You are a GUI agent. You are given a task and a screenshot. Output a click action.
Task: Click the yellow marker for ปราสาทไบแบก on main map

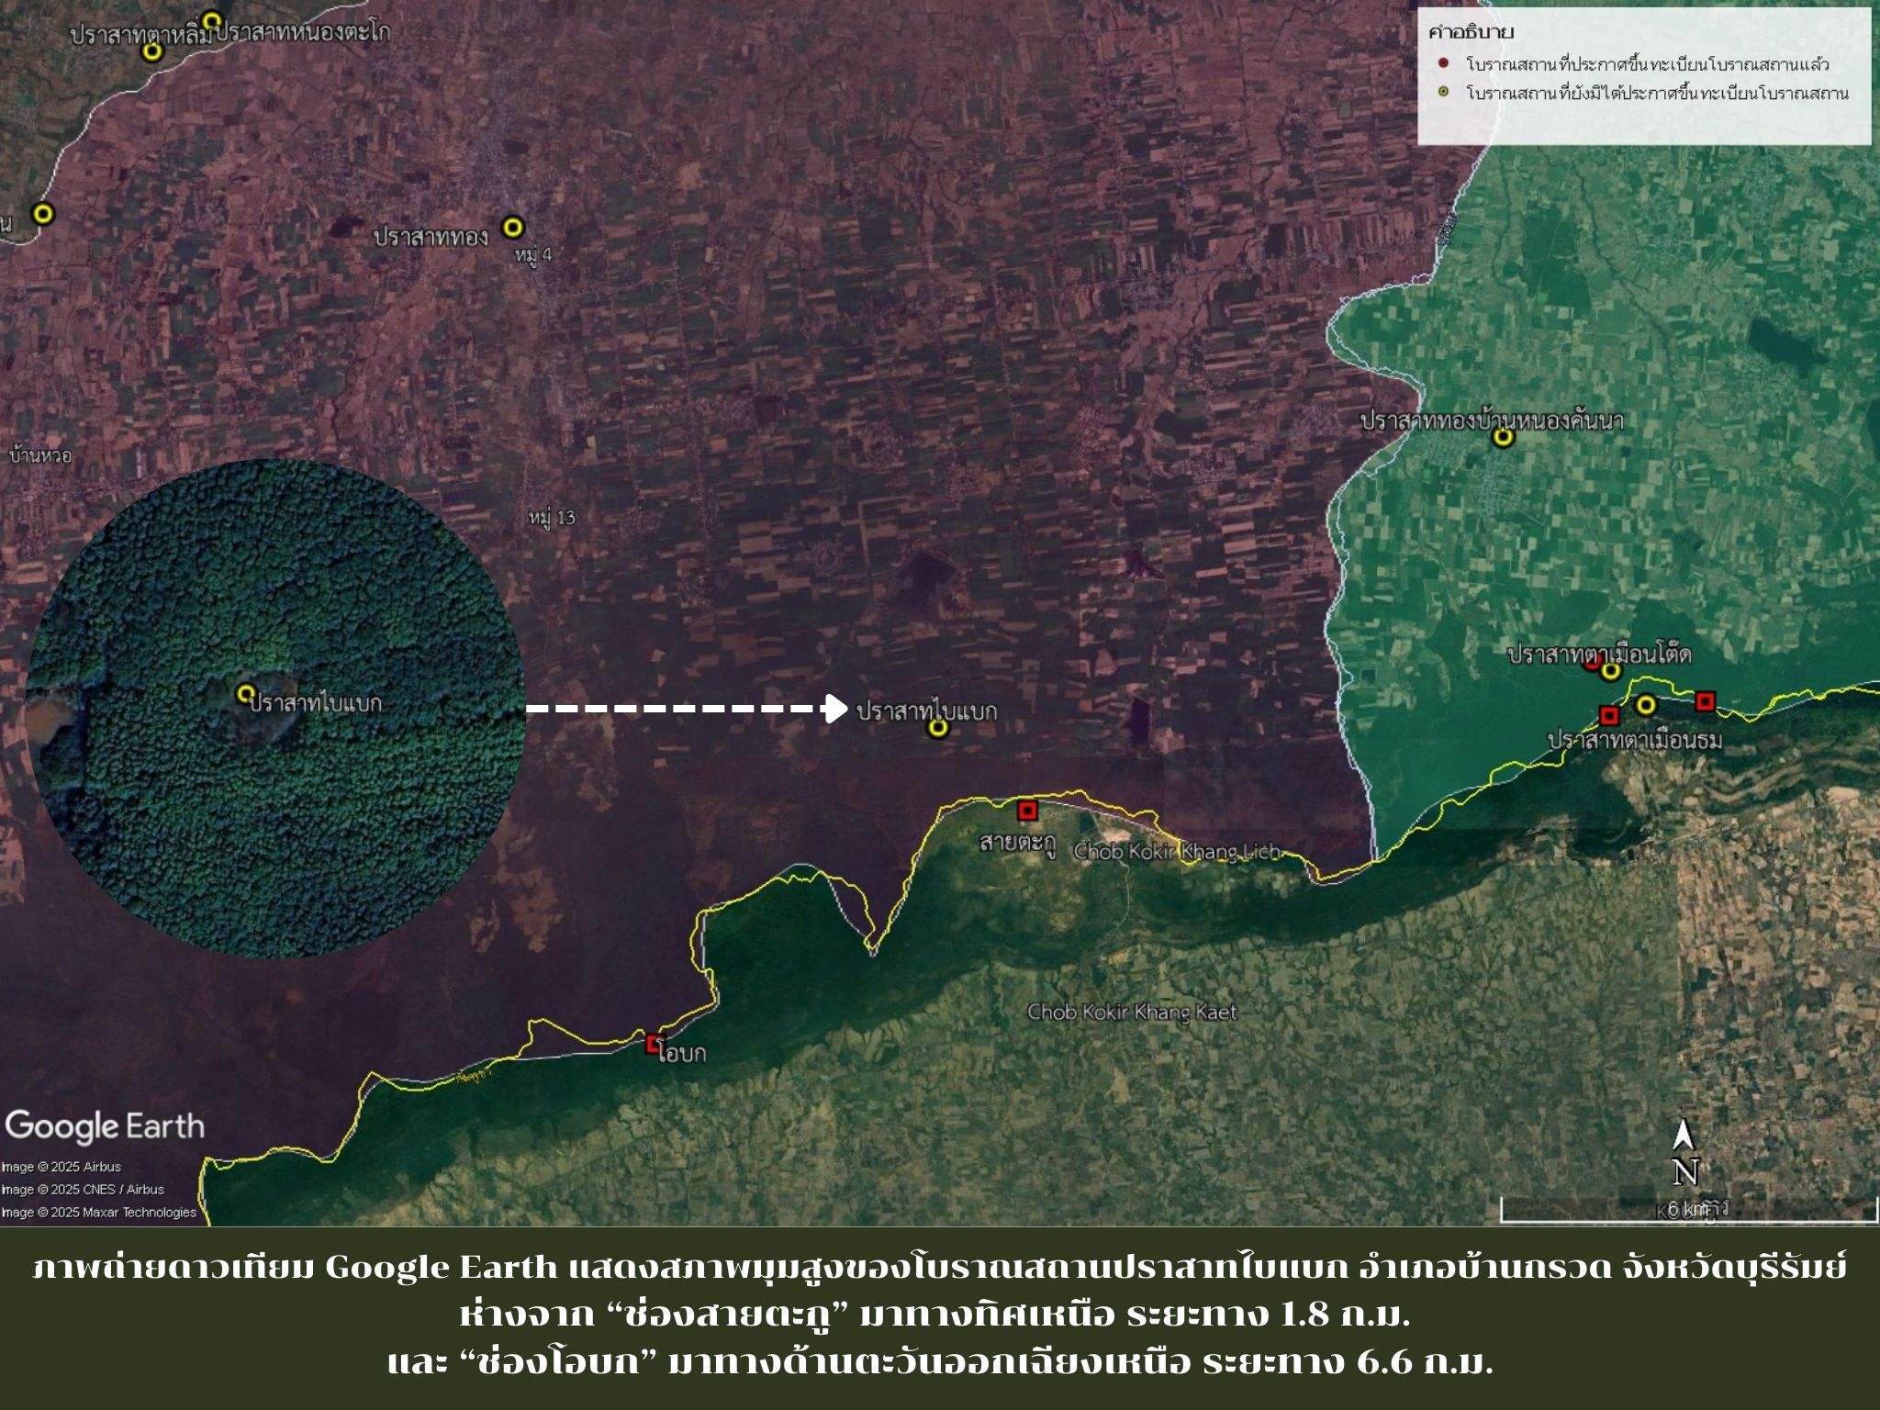click(937, 728)
